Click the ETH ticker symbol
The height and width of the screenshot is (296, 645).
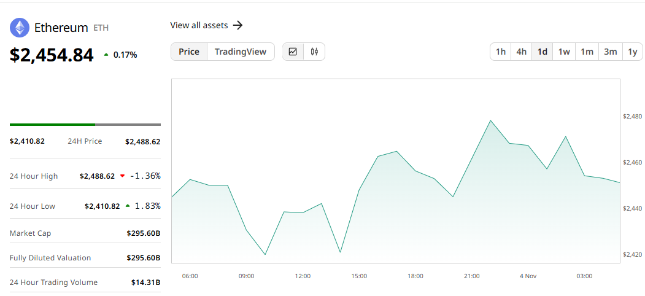pos(101,28)
